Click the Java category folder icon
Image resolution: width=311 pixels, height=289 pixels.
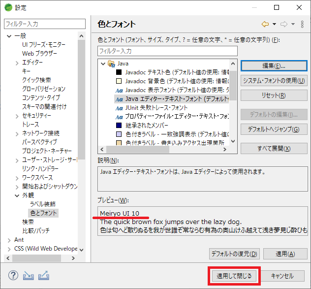tap(111, 64)
